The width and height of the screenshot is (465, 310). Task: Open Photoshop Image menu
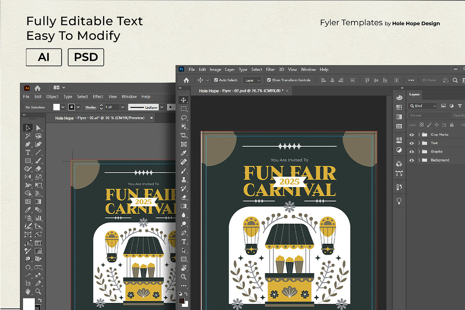coord(215,69)
